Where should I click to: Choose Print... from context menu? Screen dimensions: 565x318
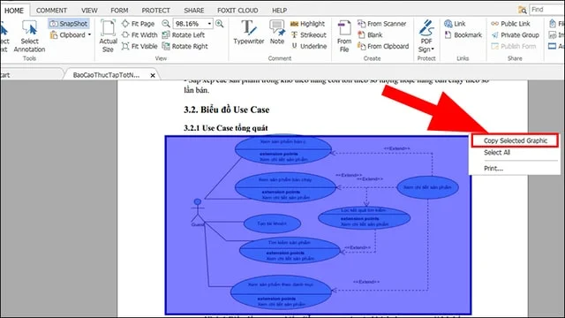493,169
